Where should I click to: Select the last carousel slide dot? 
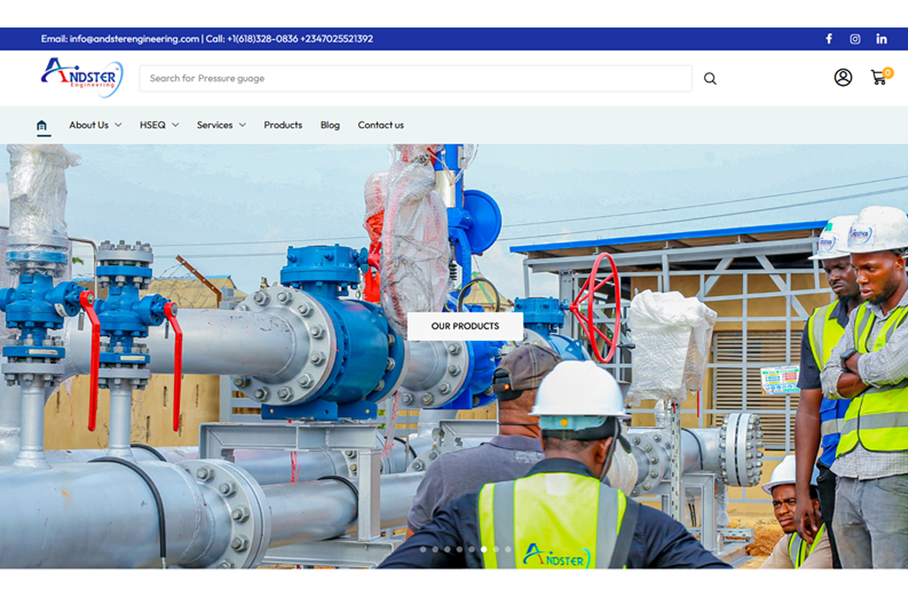(x=508, y=549)
